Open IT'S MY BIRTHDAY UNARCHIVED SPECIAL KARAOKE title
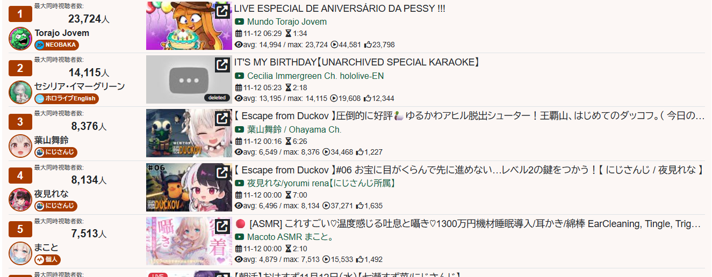The image size is (712, 277). click(357, 62)
